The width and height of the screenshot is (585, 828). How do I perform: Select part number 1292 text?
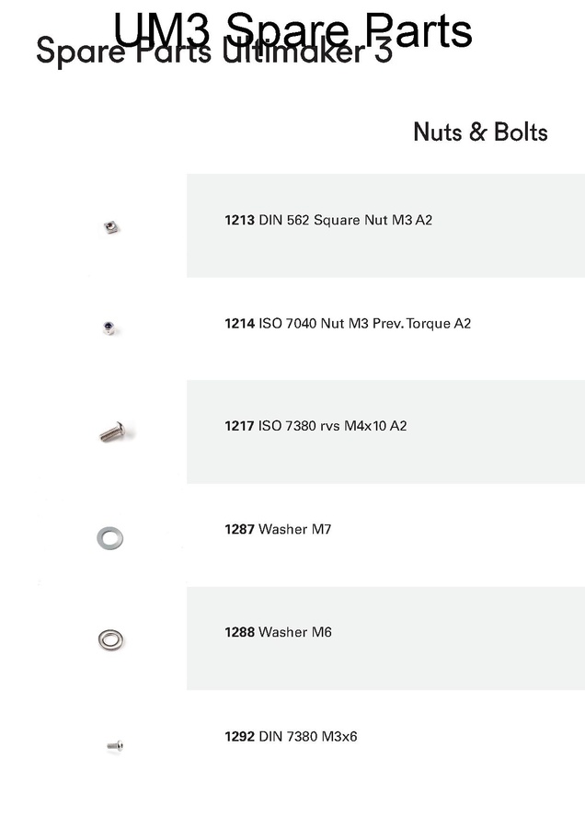tap(239, 736)
